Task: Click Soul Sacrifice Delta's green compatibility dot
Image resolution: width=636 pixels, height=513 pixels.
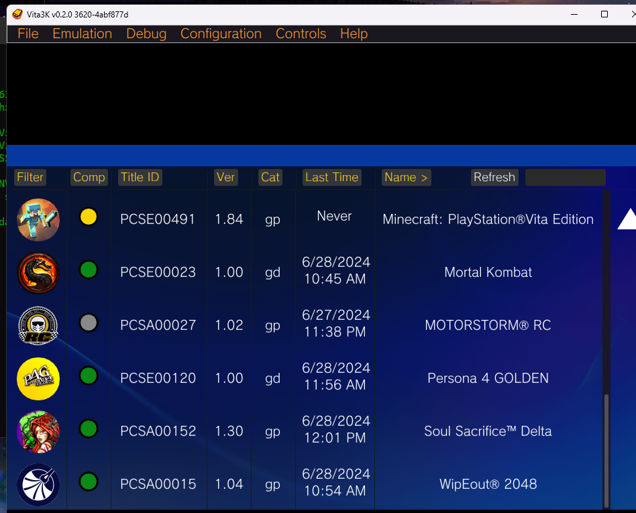Action: point(89,429)
